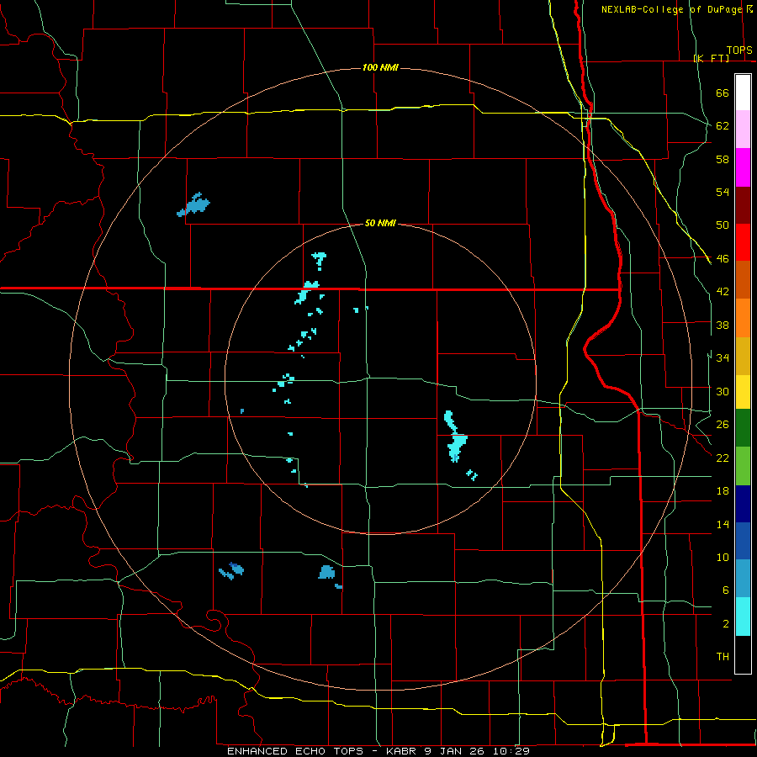The height and width of the screenshot is (757, 757).
Task: Select the bright red legend swatch
Action: [x=743, y=242]
